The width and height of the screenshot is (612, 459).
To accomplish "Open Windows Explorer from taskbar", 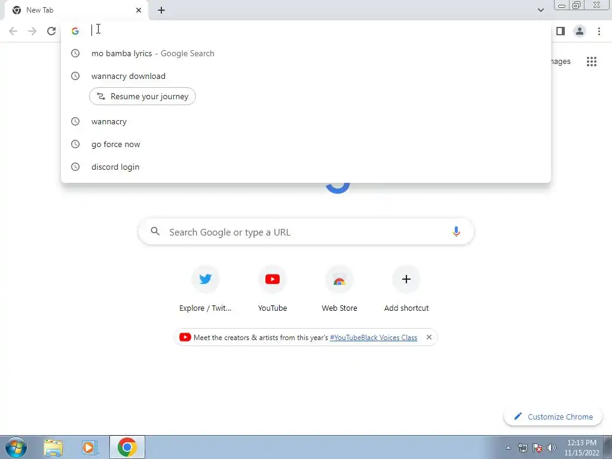I will [x=53, y=448].
